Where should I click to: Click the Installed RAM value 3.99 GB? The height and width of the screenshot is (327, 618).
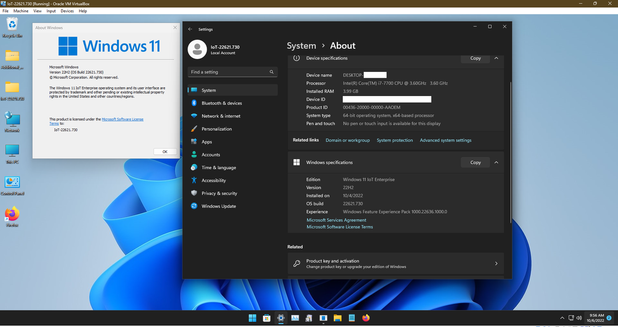[x=351, y=91]
